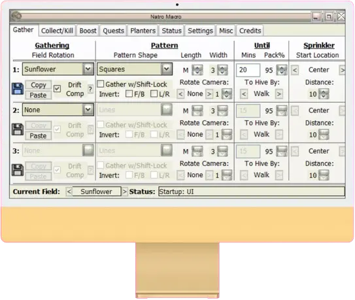355x300 pixels.
Task: Switch to the Collect/Kill tab
Action: coord(57,31)
